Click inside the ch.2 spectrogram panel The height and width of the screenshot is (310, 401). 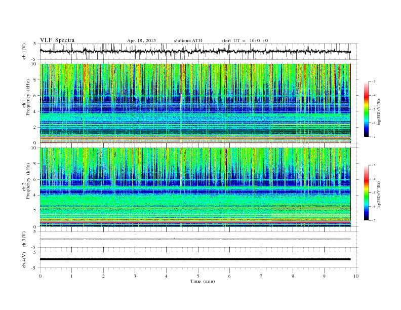click(x=195, y=187)
